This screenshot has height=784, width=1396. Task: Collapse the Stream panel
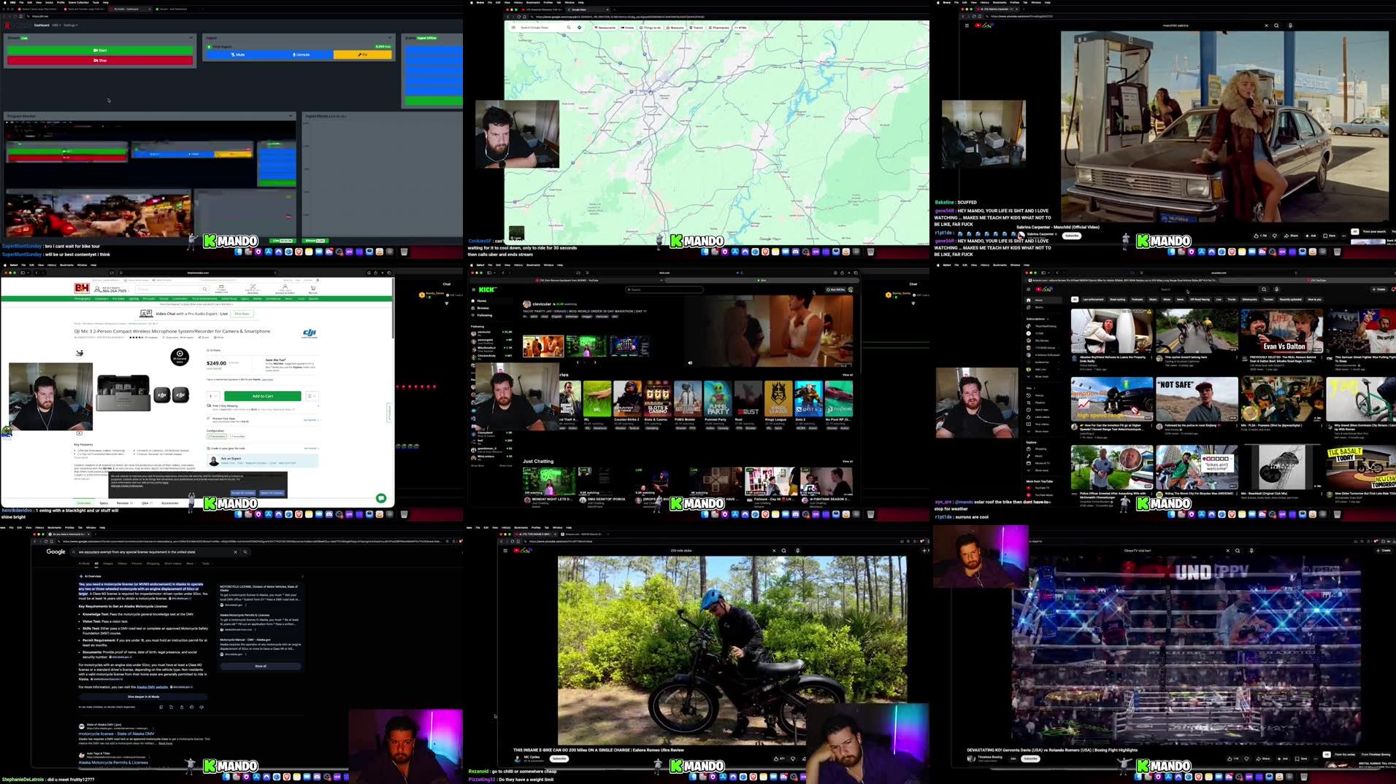189,38
